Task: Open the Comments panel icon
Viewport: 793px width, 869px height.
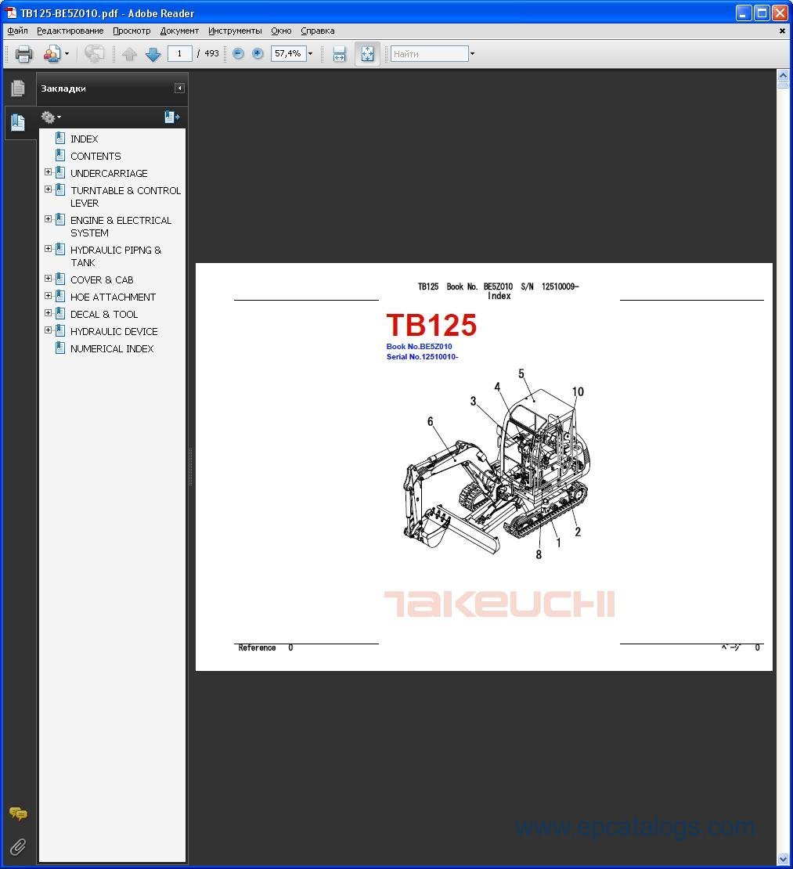Action: point(18,813)
